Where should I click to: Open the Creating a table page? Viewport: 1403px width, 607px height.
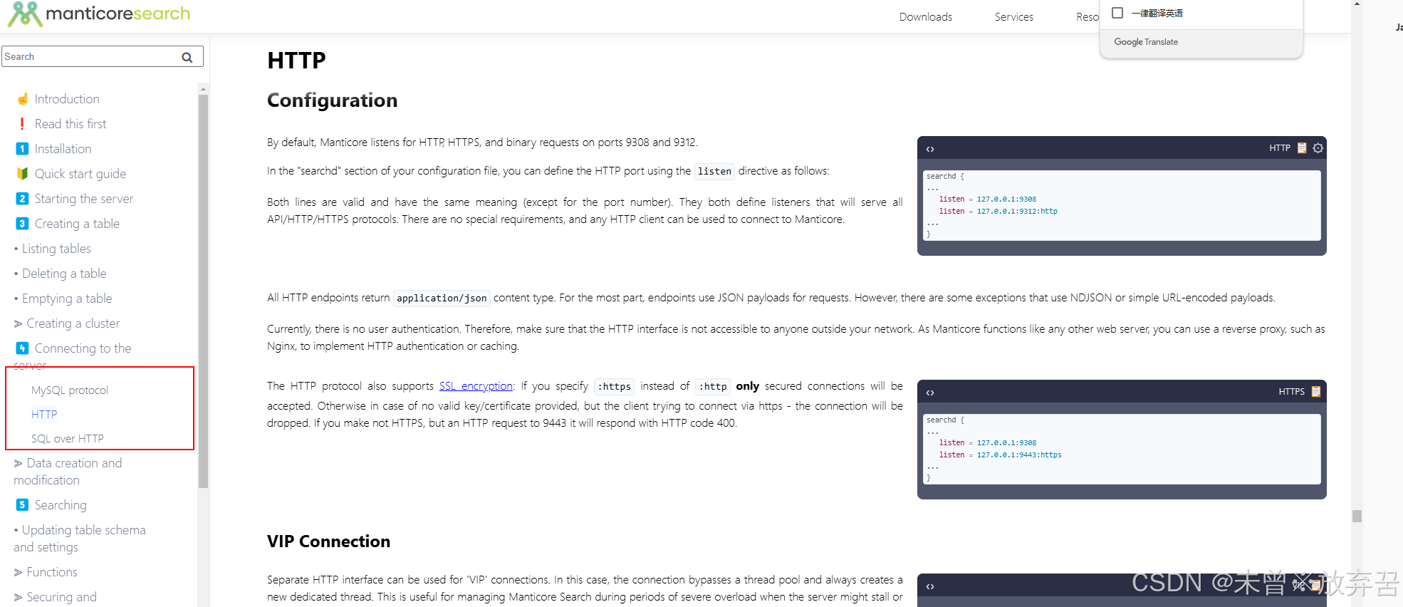(77, 224)
